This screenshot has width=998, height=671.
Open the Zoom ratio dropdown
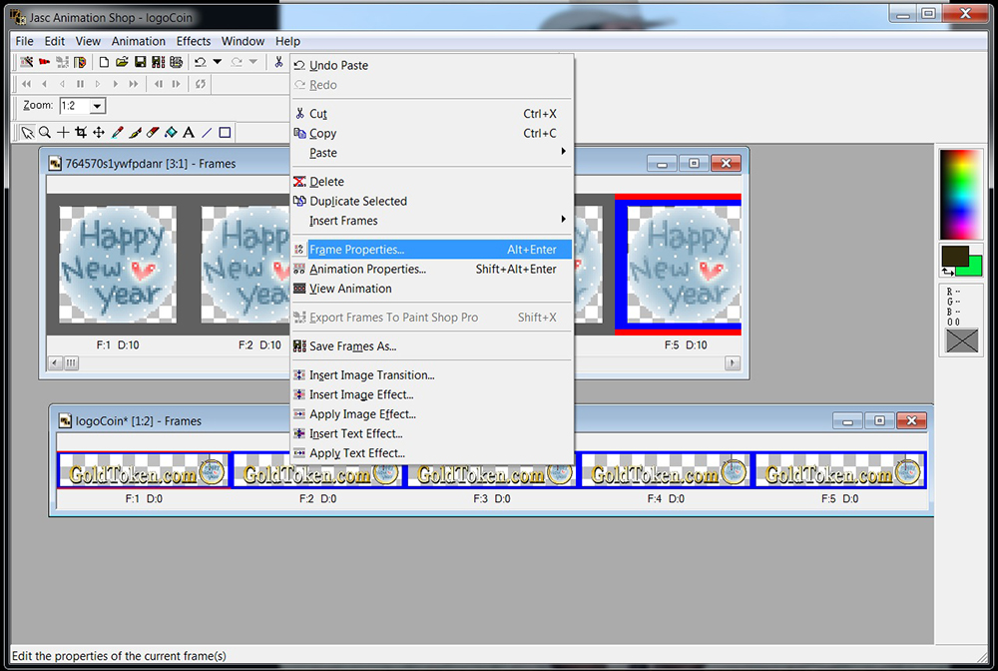coord(97,106)
